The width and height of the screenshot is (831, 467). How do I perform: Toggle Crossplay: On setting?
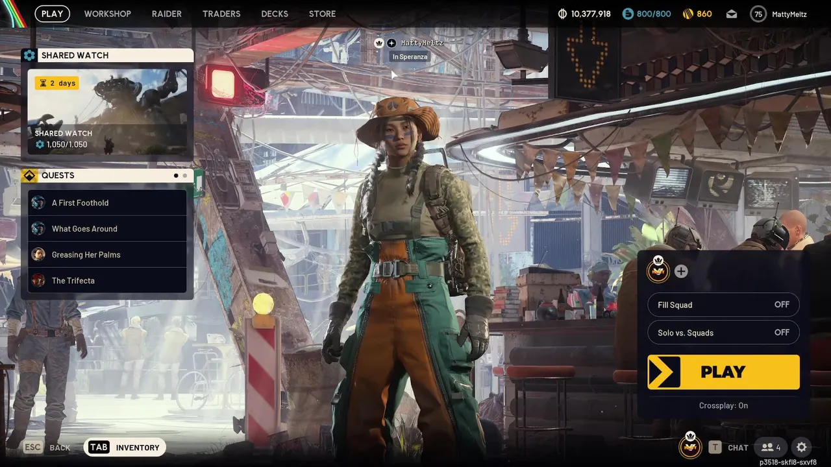(723, 405)
